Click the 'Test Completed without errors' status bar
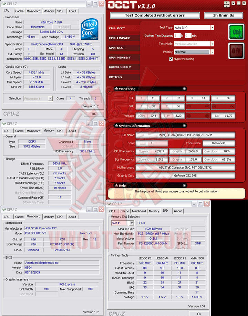Viewport: 248px width, 316px height. coord(155,15)
